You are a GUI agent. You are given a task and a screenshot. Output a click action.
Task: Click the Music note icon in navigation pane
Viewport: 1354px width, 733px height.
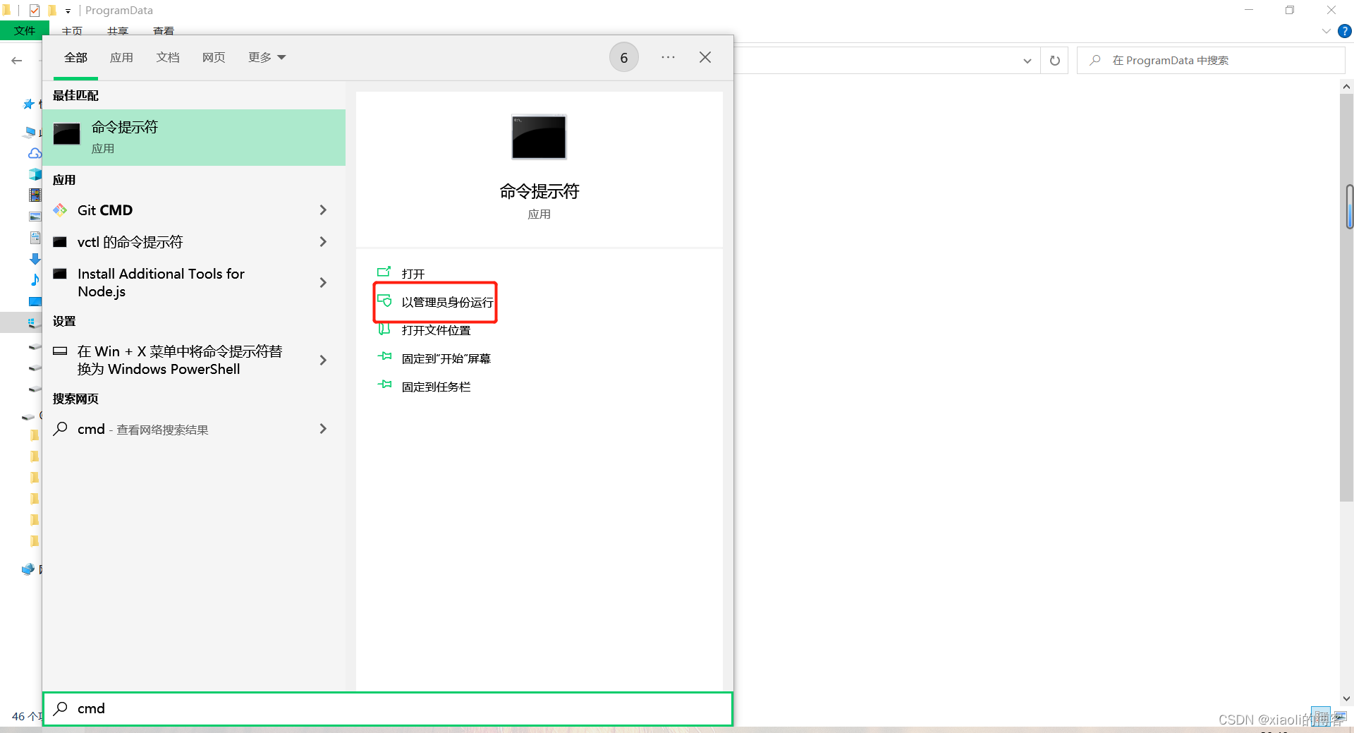(x=35, y=280)
